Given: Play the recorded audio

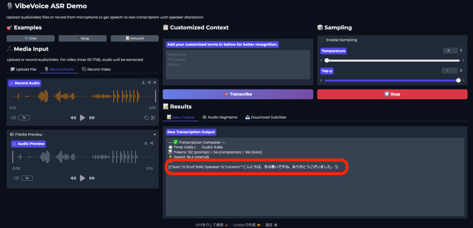Looking at the screenshot, I should coord(82,118).
